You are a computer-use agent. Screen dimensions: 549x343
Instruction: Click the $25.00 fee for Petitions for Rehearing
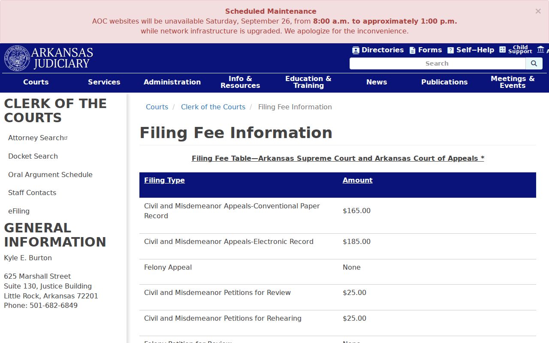(x=354, y=319)
